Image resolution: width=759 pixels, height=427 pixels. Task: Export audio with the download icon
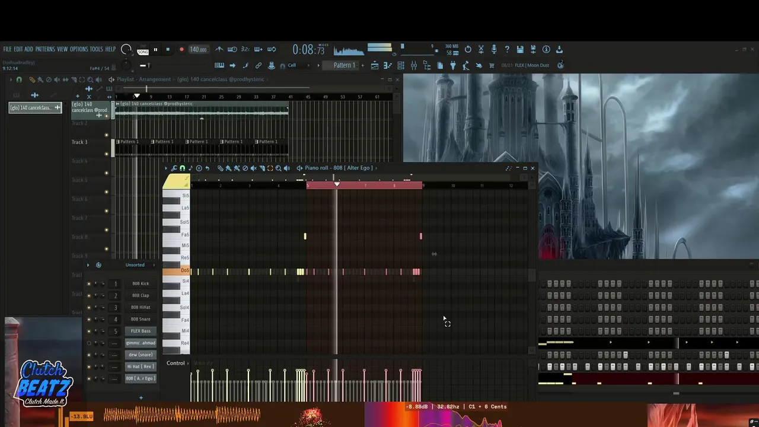(x=559, y=49)
